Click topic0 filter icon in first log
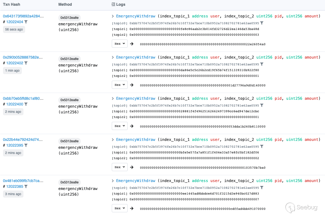The height and width of the screenshot is (215, 325). click(x=262, y=23)
